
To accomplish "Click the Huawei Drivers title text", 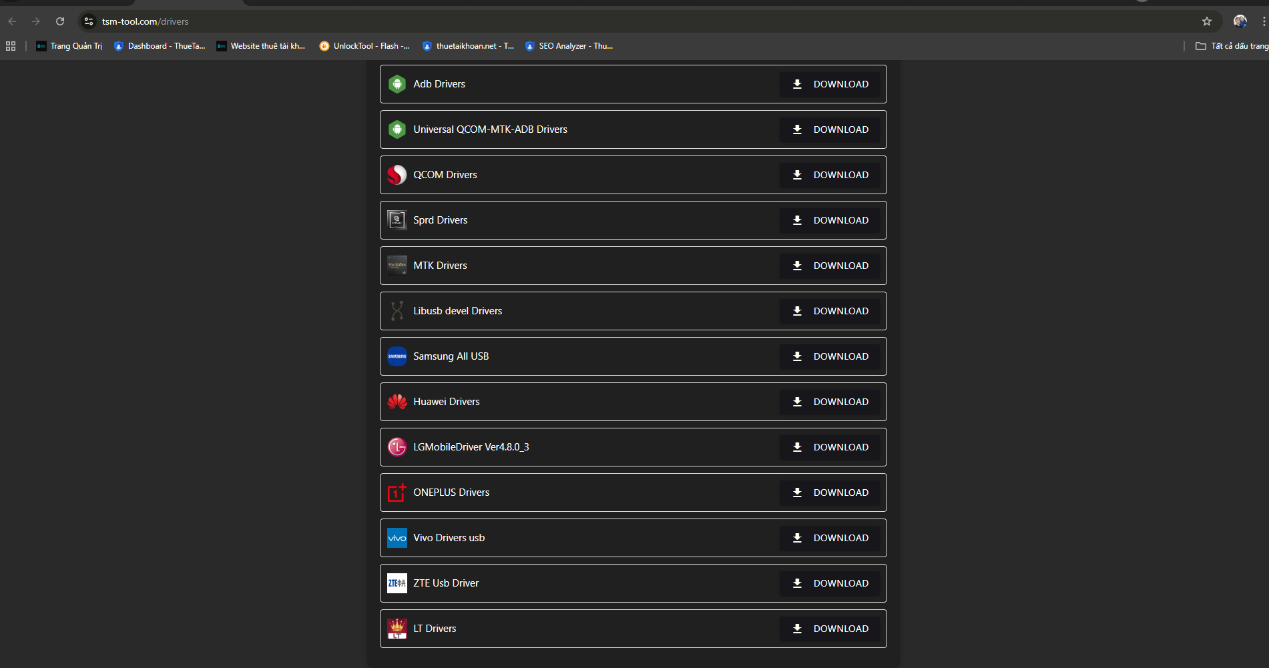I will click(x=447, y=402).
